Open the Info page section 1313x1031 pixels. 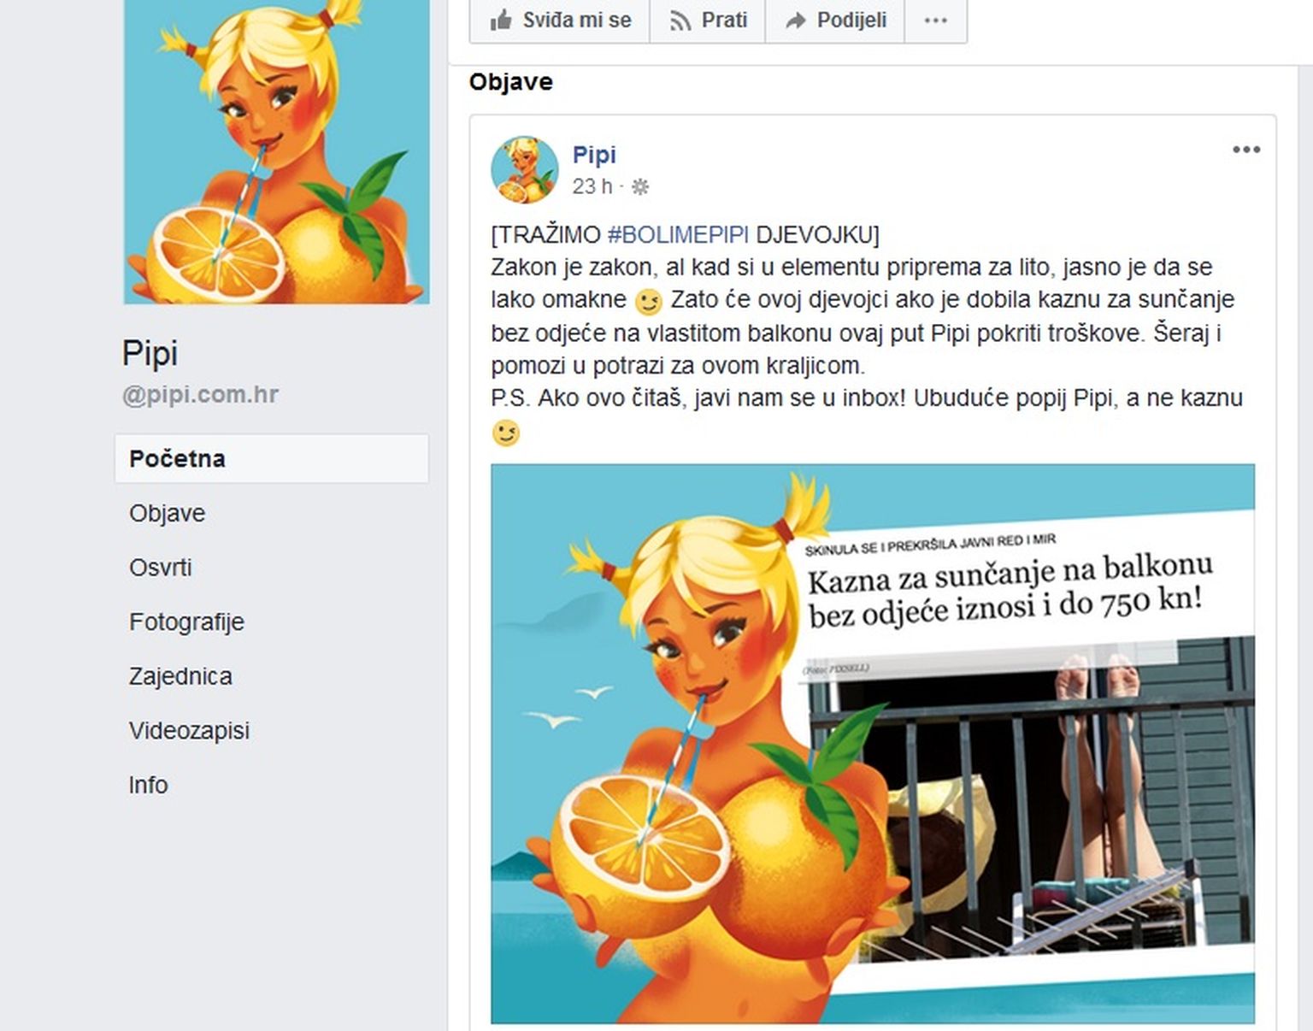pyautogui.click(x=148, y=785)
